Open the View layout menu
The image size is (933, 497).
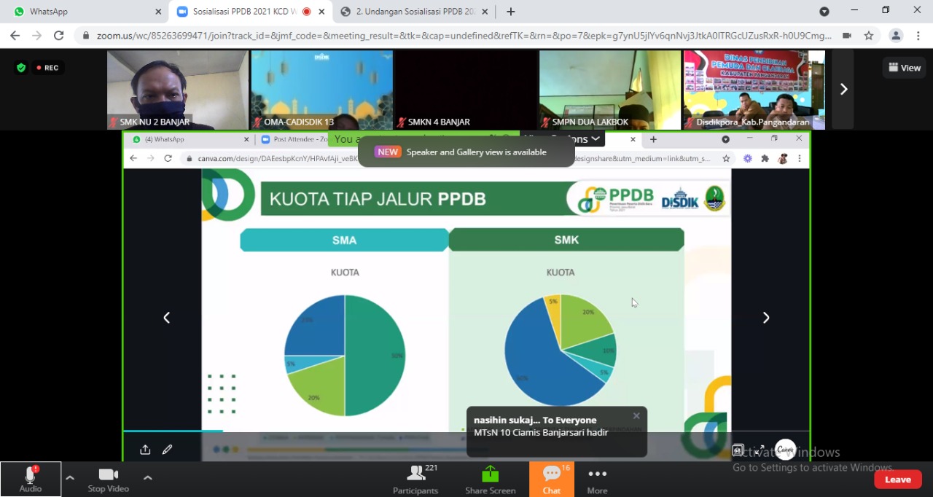click(905, 68)
